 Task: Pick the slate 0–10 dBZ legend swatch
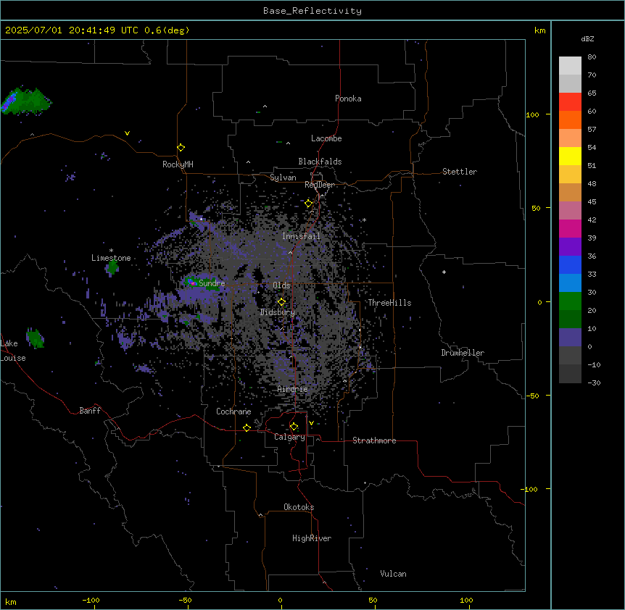570,338
